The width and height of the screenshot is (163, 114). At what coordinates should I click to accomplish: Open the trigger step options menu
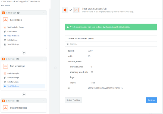(43, 13)
